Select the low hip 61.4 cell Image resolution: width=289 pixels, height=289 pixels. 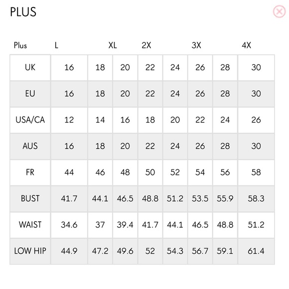pos(256,251)
